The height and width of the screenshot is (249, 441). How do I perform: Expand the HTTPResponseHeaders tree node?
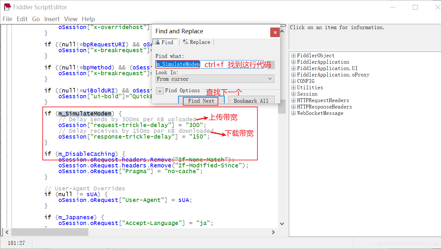293,107
